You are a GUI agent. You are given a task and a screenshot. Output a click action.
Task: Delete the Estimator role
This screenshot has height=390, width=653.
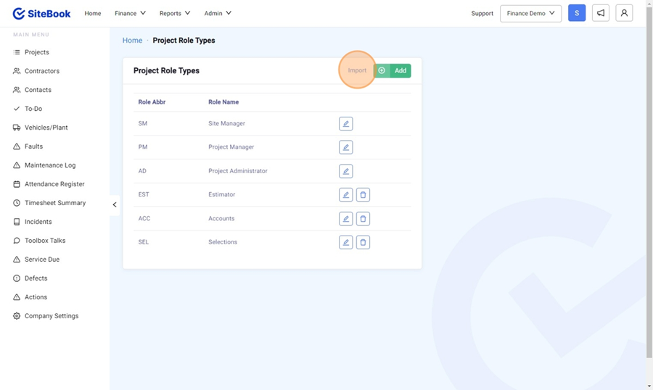(363, 195)
